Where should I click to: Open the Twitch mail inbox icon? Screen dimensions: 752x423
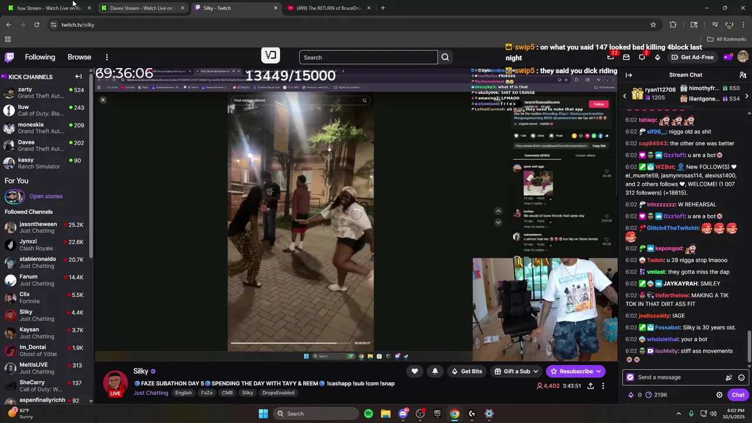(x=626, y=57)
